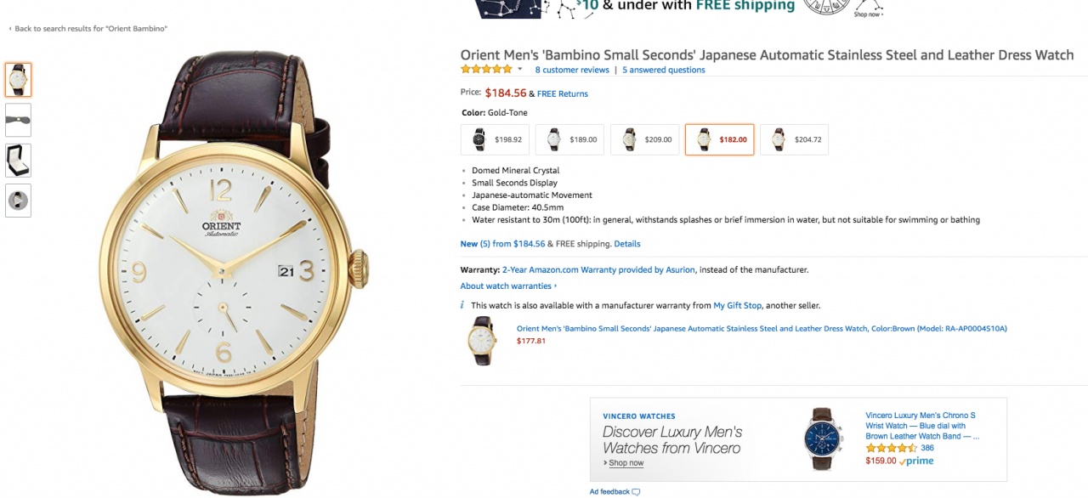Viewport: 1088px width, 498px height.
Task: Open FREE Returns details
Action: tap(562, 93)
